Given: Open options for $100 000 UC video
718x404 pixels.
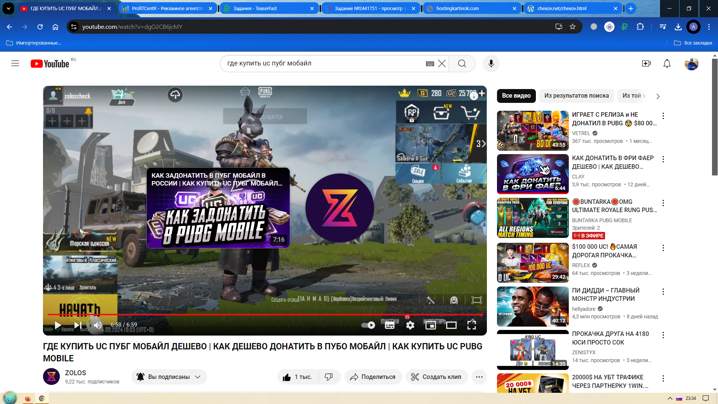Looking at the screenshot, I should [x=663, y=248].
